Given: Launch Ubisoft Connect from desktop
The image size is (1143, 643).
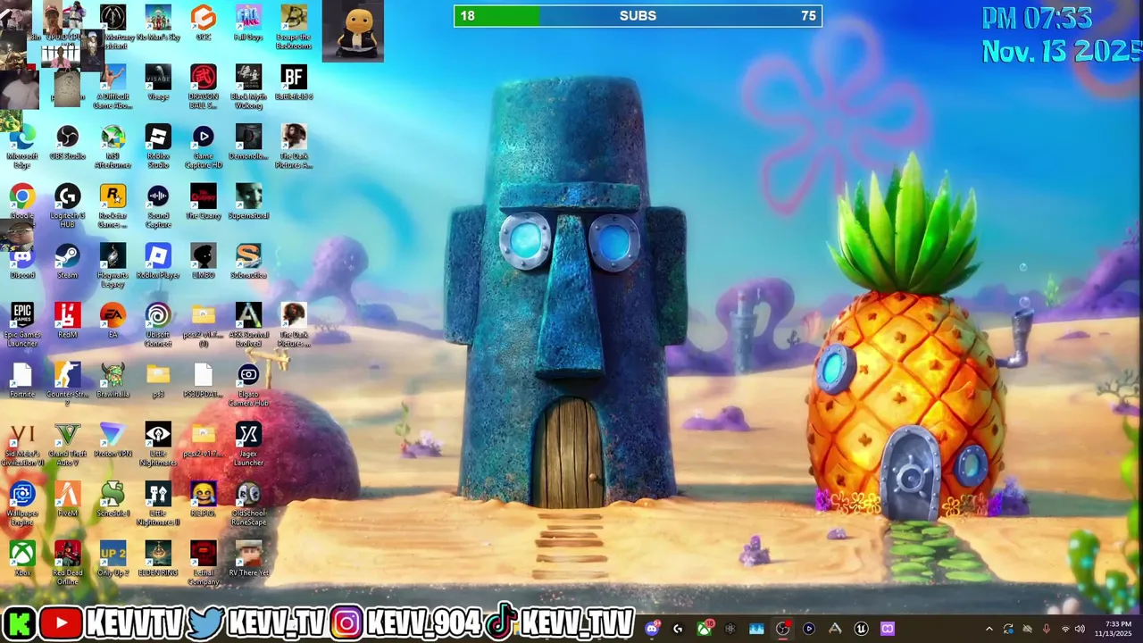Looking at the screenshot, I should (x=158, y=326).
